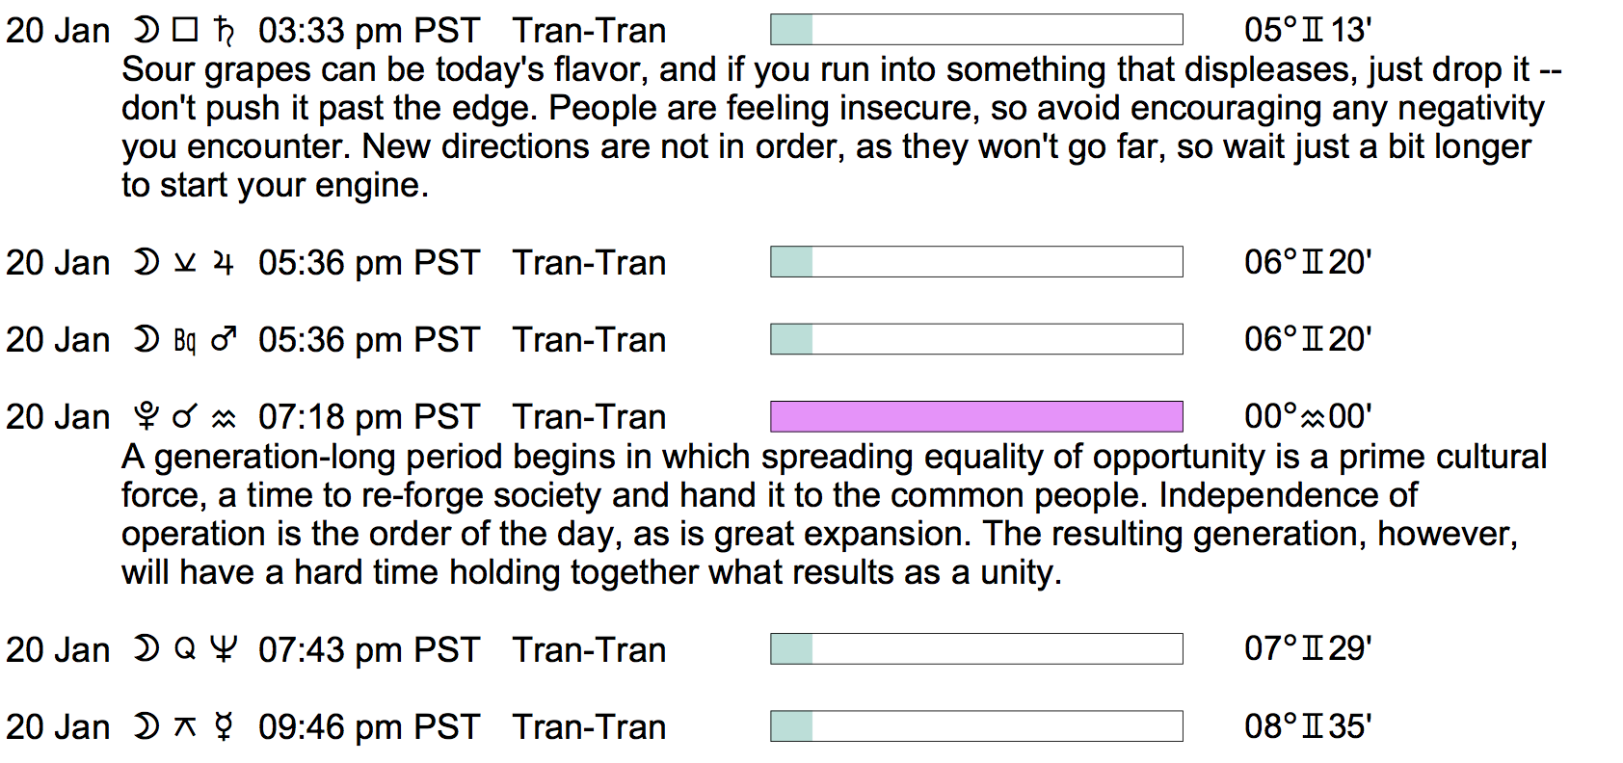The width and height of the screenshot is (1623, 763).
Task: Click the progress bar in the 09:46 pm row
Action: pyautogui.click(x=976, y=726)
